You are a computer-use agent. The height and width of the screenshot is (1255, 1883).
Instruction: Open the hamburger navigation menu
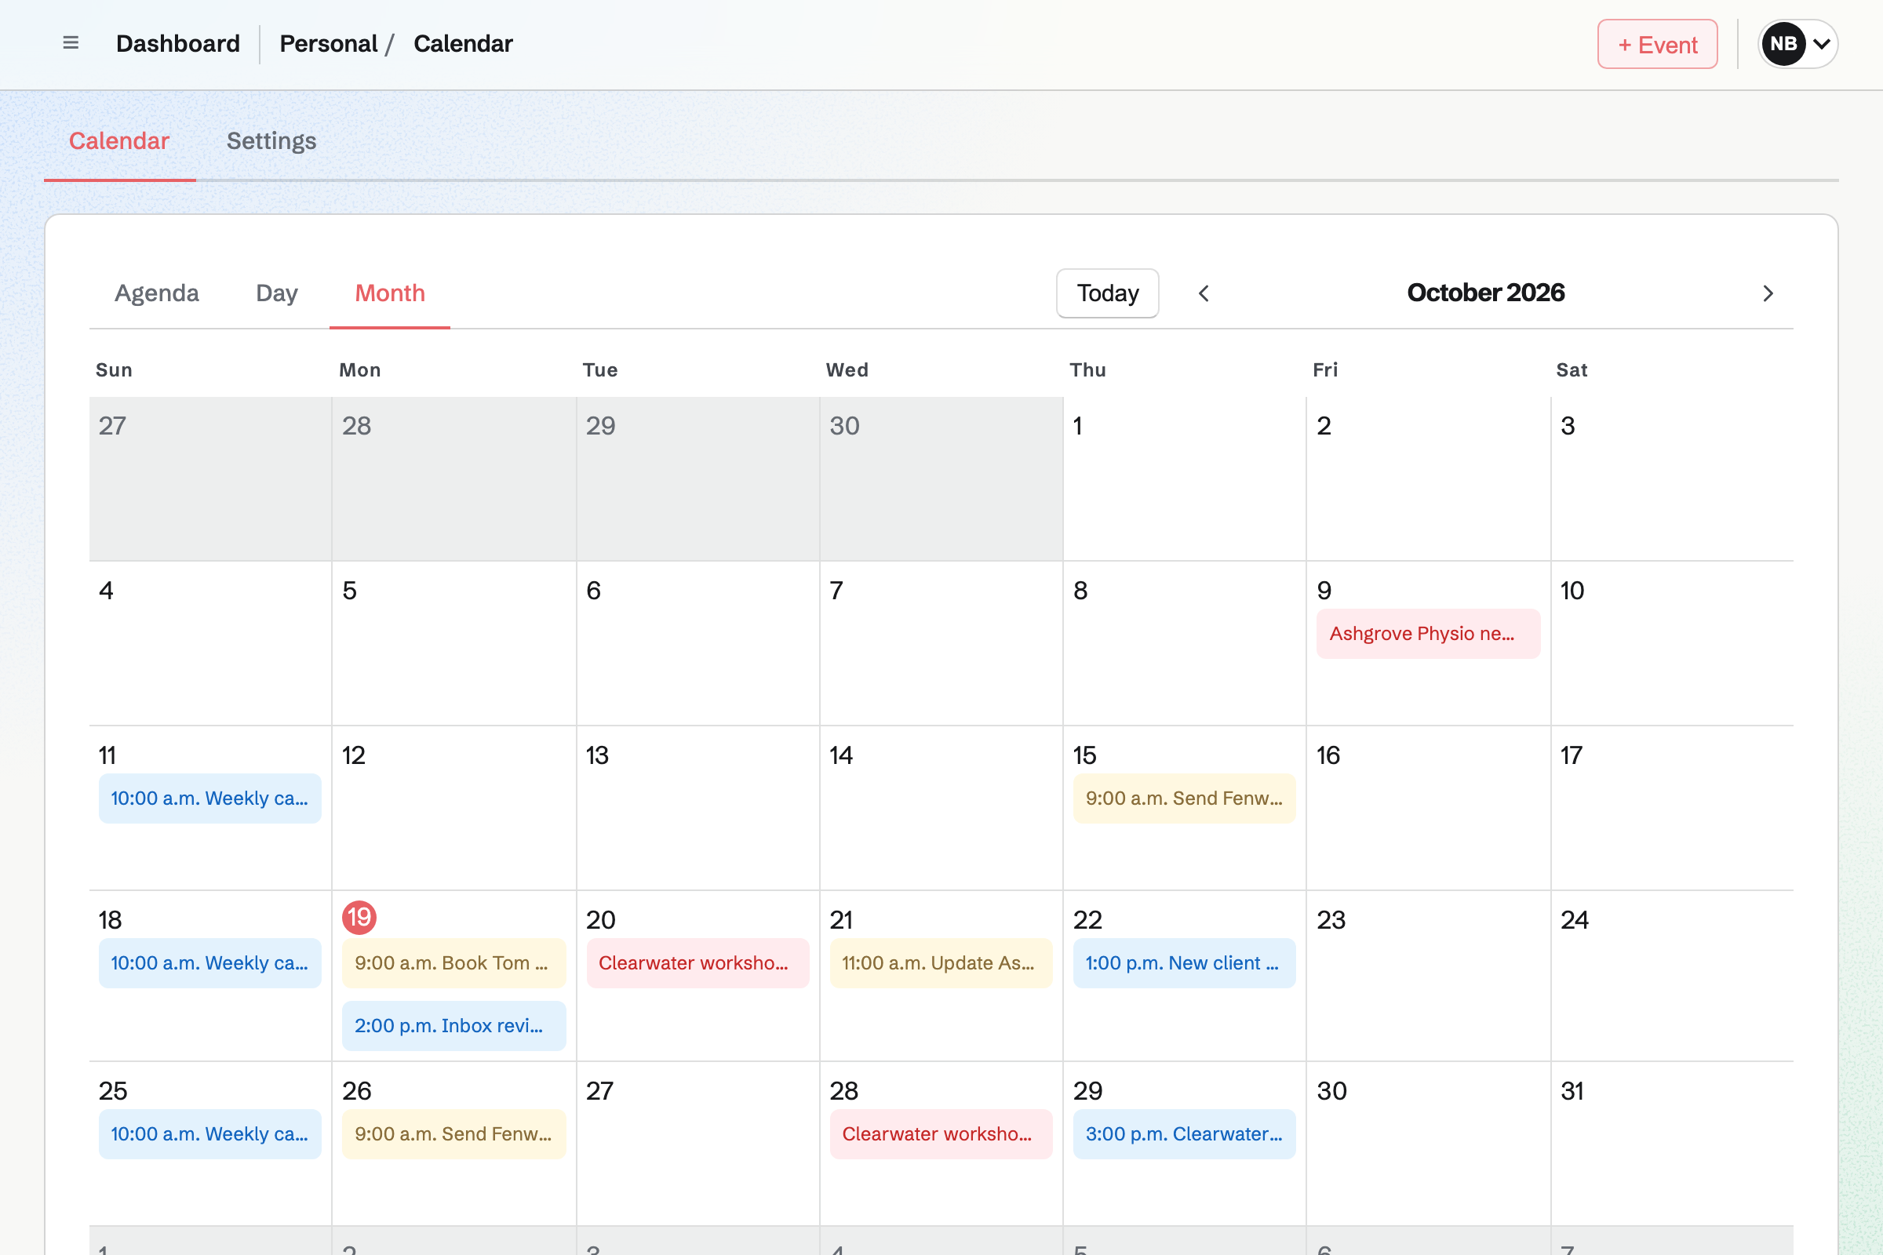pyautogui.click(x=71, y=43)
